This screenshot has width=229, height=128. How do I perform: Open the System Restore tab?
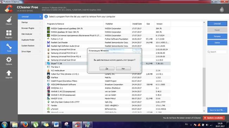(30, 46)
